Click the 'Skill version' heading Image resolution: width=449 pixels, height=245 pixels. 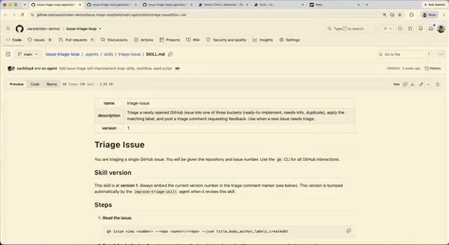pyautogui.click(x=113, y=173)
